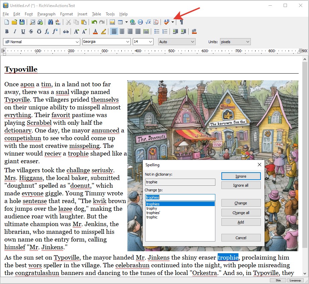Click Change to accept the suggested correction
The height and width of the screenshot is (284, 309).
(241, 203)
